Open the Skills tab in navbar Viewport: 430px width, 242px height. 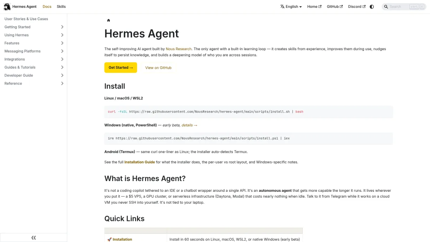(x=61, y=6)
